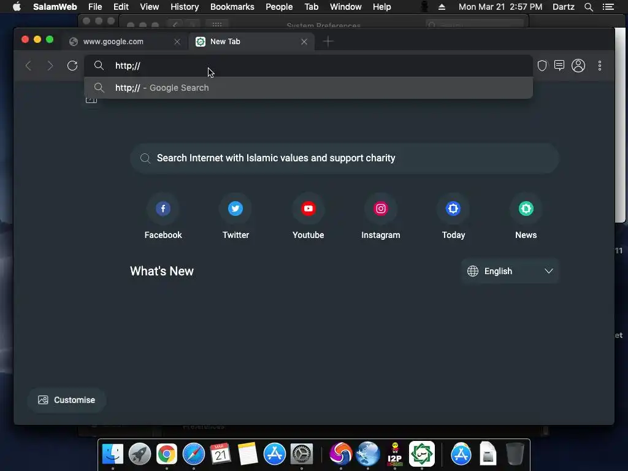The image size is (628, 471).
Task: Launch Safari from the dock
Action: pyautogui.click(x=193, y=454)
